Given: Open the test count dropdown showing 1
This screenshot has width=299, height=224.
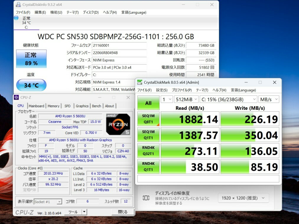Looking at the screenshot, I should click(x=167, y=99).
